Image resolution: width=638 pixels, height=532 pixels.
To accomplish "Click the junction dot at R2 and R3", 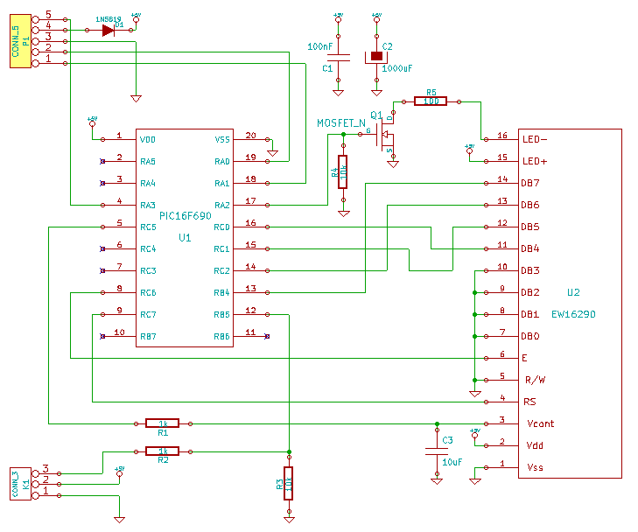I will pyautogui.click(x=289, y=451).
